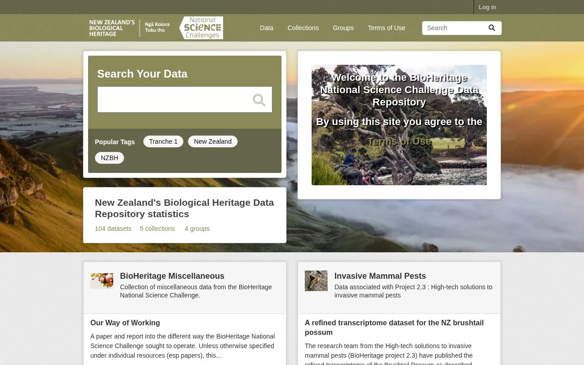Click into the Search Your Data field
The width and height of the screenshot is (584, 365).
[x=185, y=99]
